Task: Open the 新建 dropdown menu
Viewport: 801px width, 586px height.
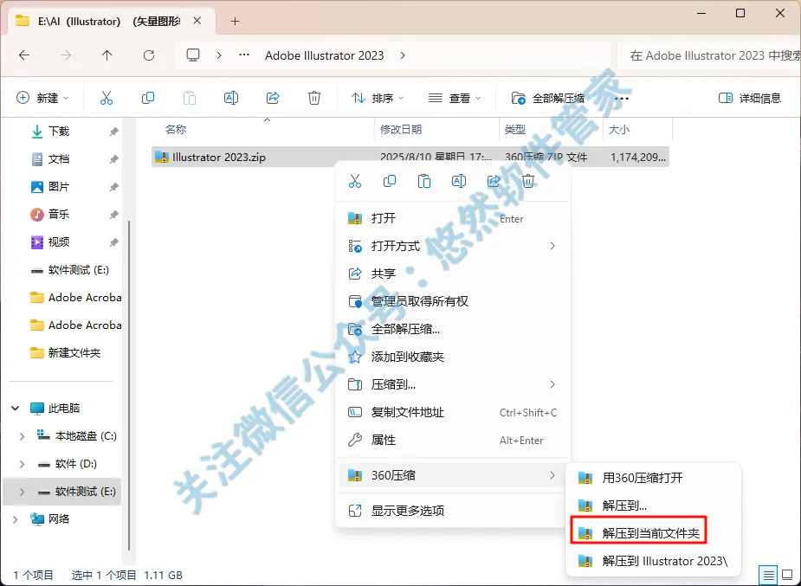Action: pos(43,98)
